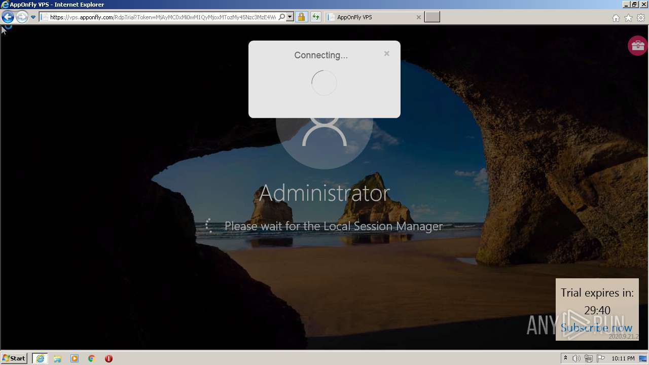Launch Windows Media Player from taskbar

[x=75, y=358]
